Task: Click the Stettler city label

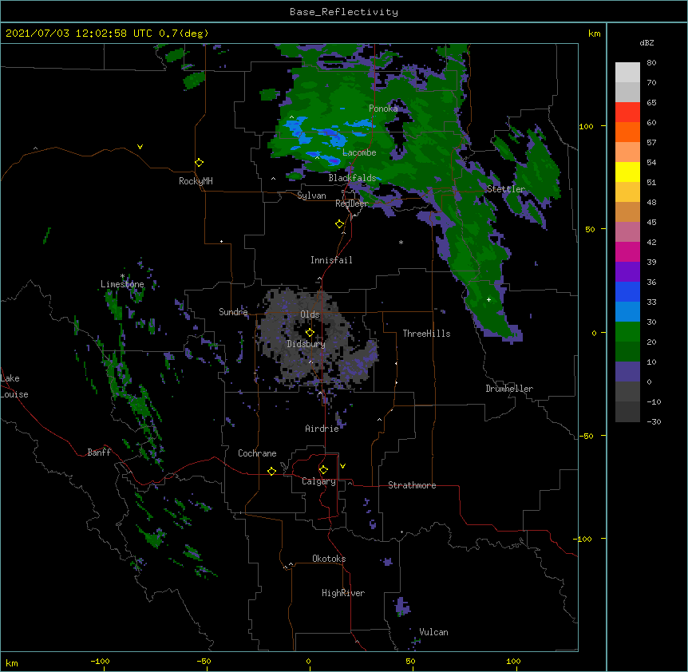Action: click(x=506, y=189)
